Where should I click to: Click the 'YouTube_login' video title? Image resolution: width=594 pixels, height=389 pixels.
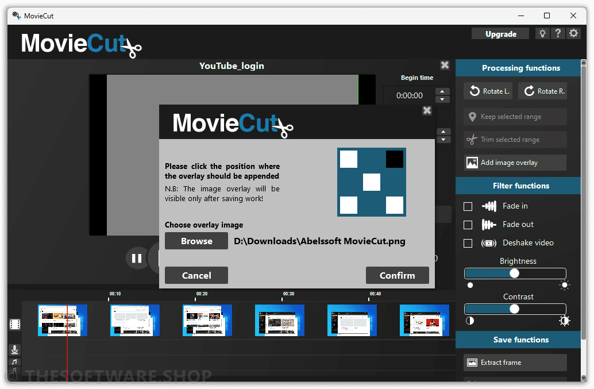pyautogui.click(x=232, y=66)
